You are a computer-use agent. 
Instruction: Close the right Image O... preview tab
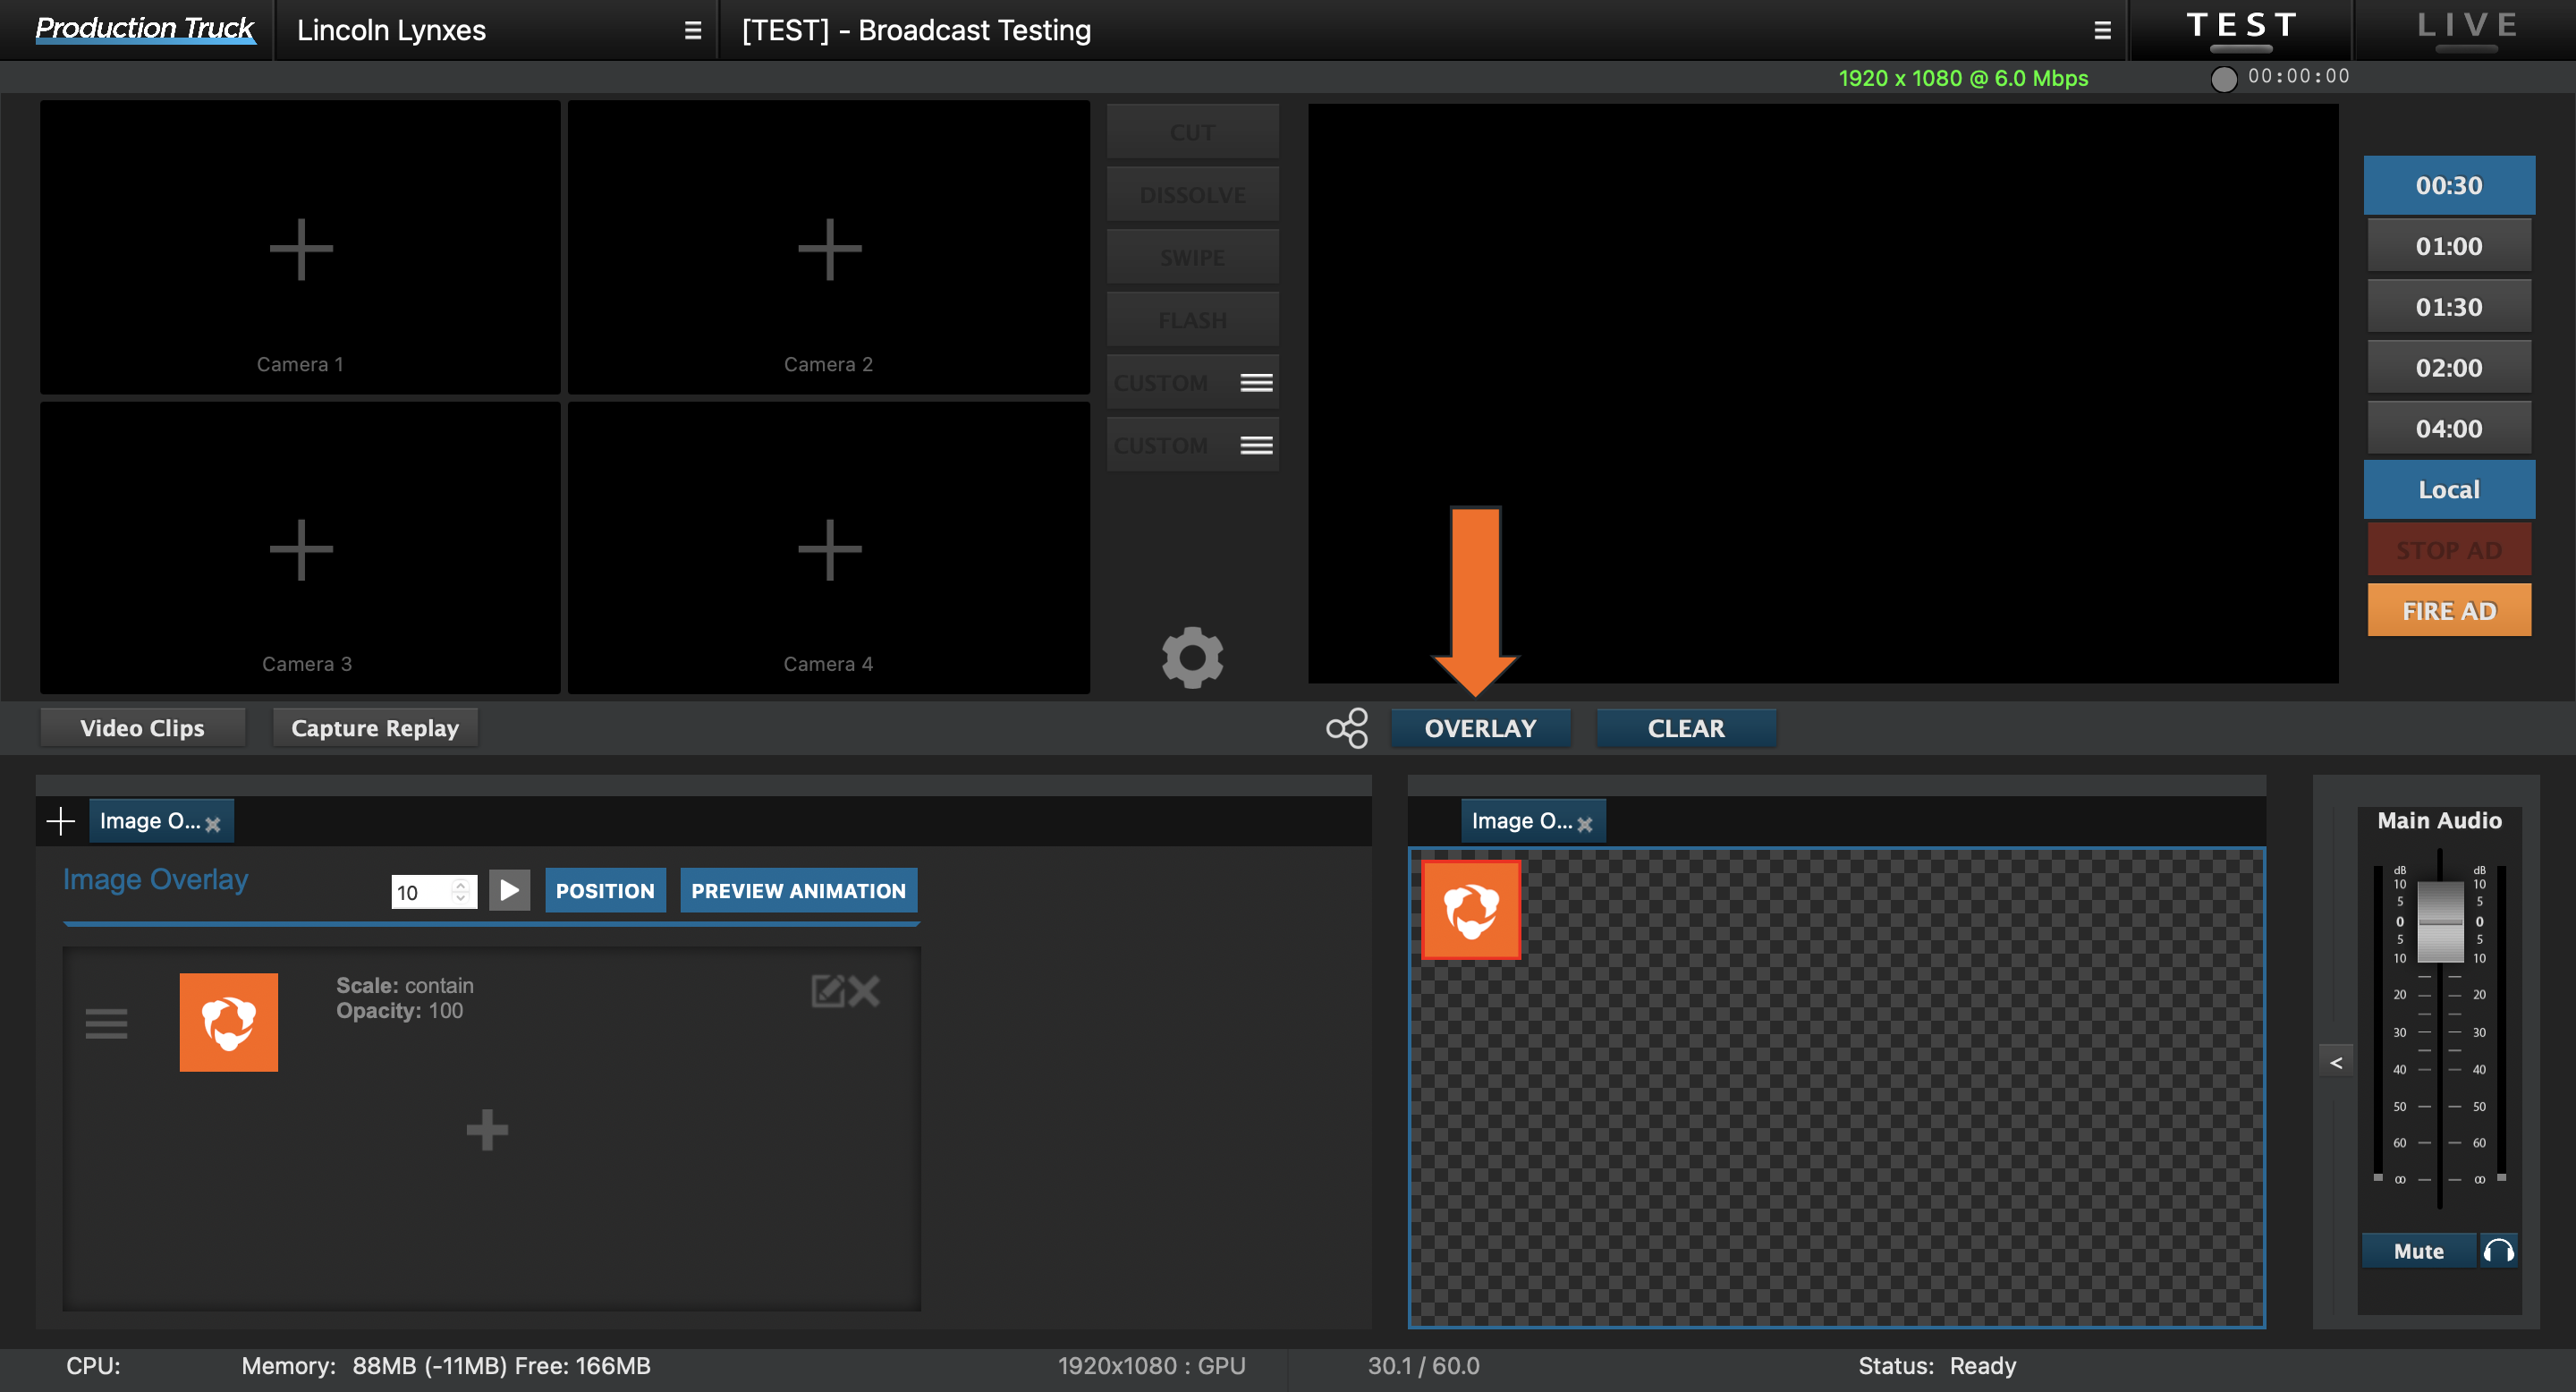click(1585, 825)
